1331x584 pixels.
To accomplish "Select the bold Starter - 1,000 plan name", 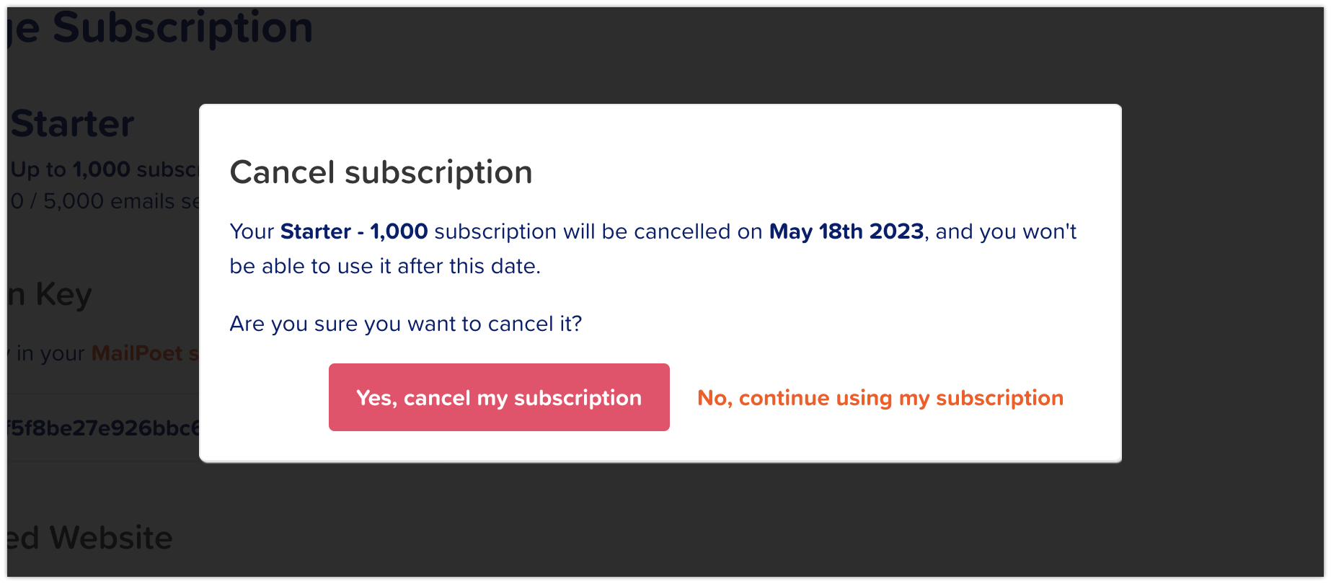I will click(354, 231).
